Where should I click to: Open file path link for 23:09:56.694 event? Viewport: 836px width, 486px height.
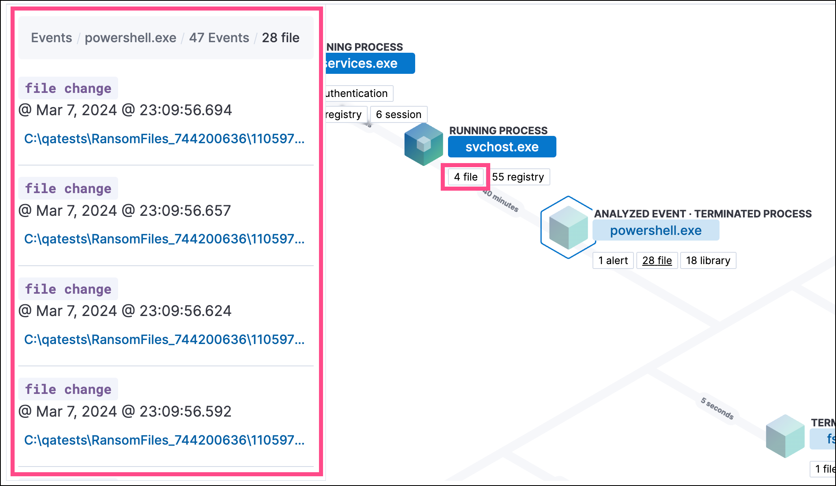click(x=164, y=139)
